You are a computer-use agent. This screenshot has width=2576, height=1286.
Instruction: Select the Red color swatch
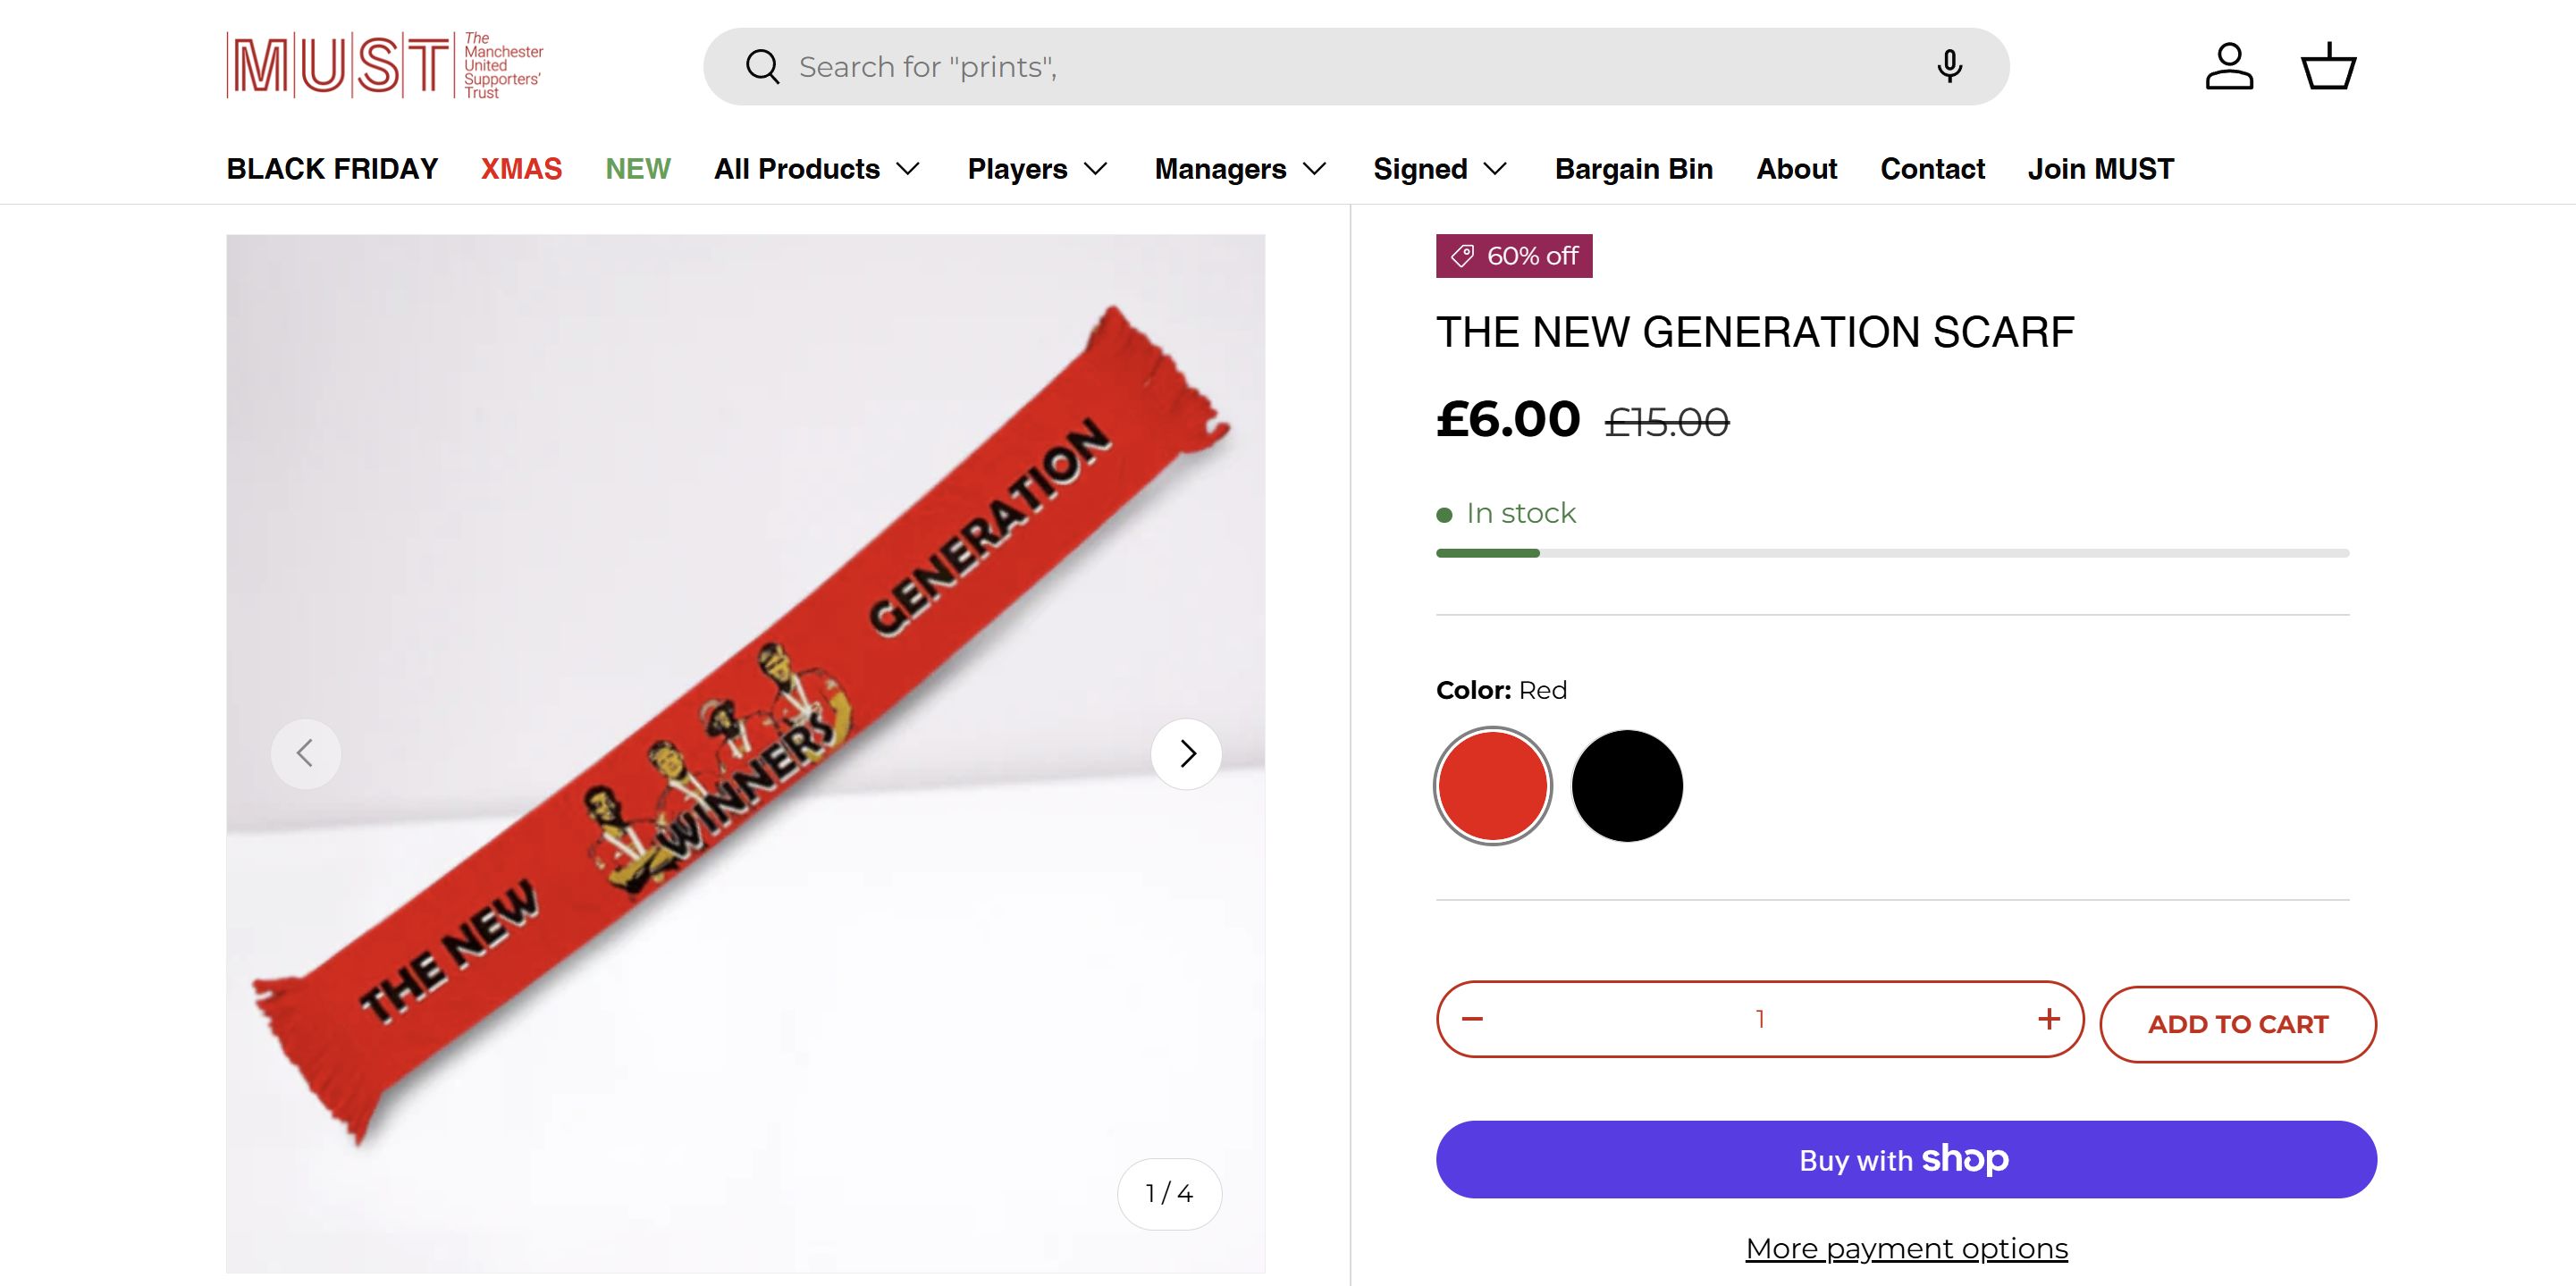pyautogui.click(x=1493, y=786)
